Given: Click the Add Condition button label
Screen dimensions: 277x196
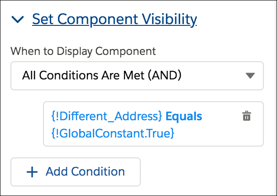Looking at the screenshot, I should (85, 171).
